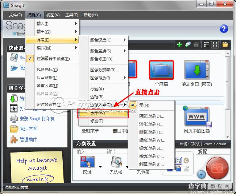Switch profiles to thumbnail grid view icon
This screenshot has width=236, height=194.
click(215, 44)
